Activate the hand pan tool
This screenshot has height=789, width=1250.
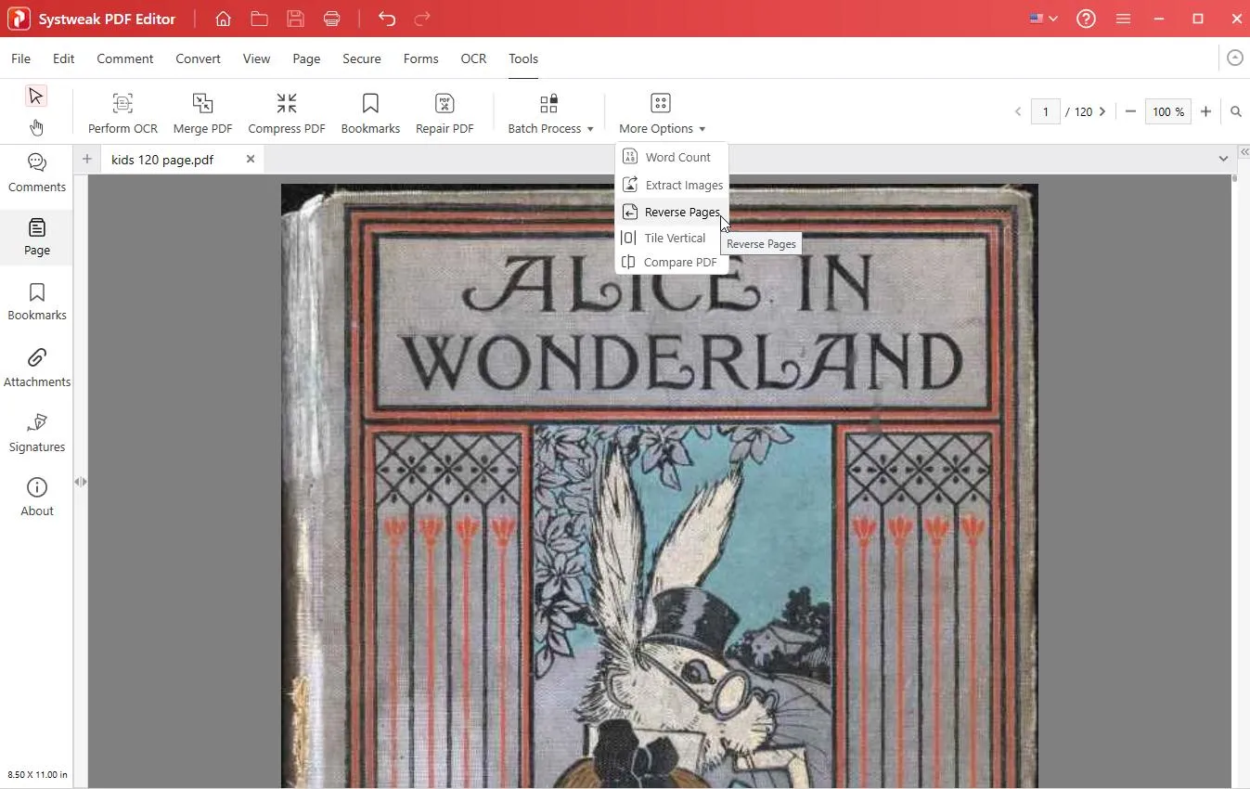coord(35,127)
